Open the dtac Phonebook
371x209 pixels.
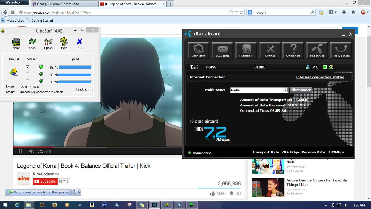[x=246, y=50]
